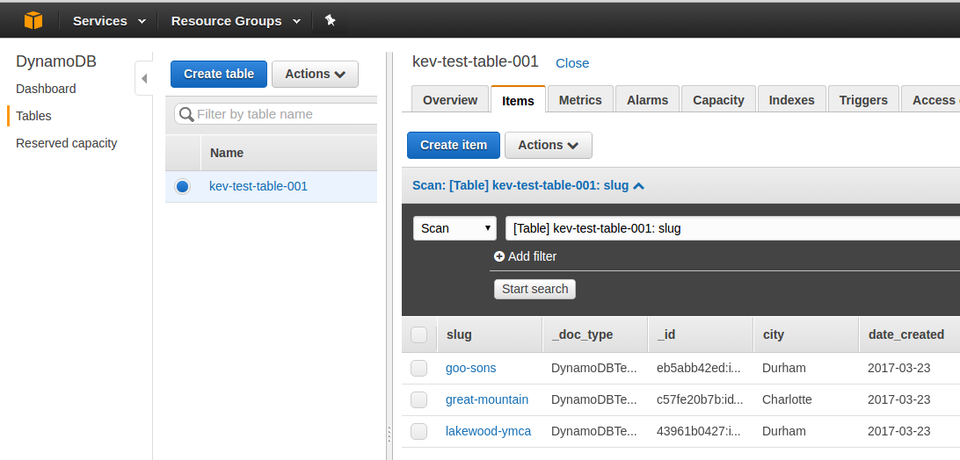Click the eb5abb42ed _id cell
Viewport: 960px width, 460px height.
click(x=699, y=368)
